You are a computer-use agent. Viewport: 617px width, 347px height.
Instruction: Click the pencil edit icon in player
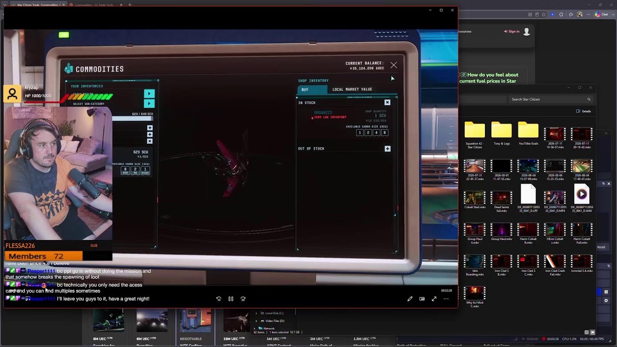coord(410,299)
